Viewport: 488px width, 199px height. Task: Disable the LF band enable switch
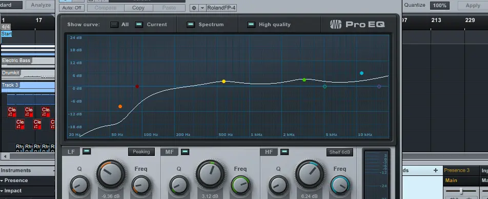87,152
